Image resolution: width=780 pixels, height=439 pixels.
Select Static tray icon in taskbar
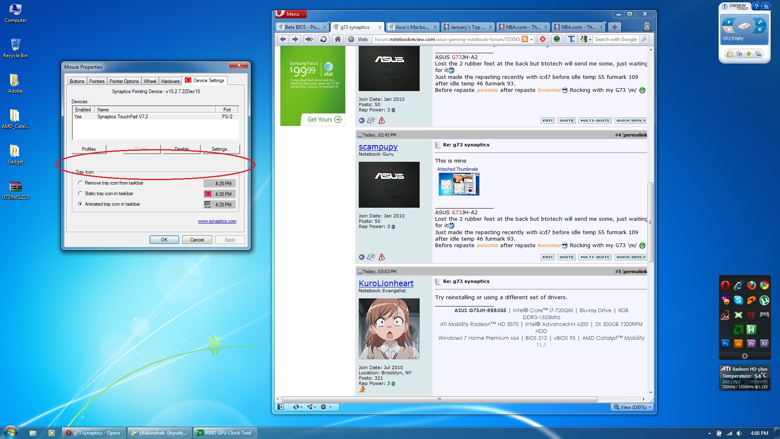(x=80, y=193)
